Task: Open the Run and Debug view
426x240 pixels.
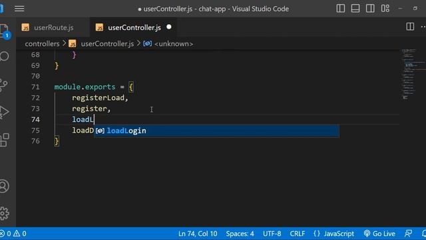Action: pyautogui.click(x=3, y=113)
